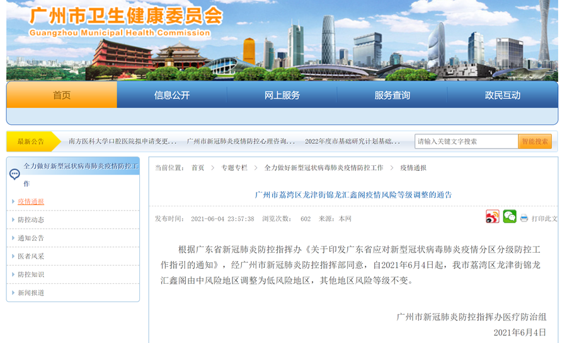Click the arrow bullet beside 医者风采
This screenshot has width=567, height=343.
pyautogui.click(x=13, y=256)
